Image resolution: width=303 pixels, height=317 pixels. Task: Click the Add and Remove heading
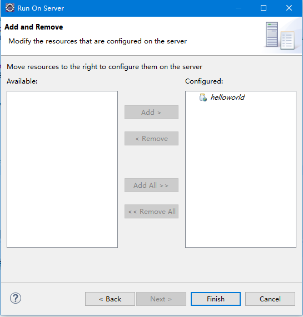(x=34, y=27)
